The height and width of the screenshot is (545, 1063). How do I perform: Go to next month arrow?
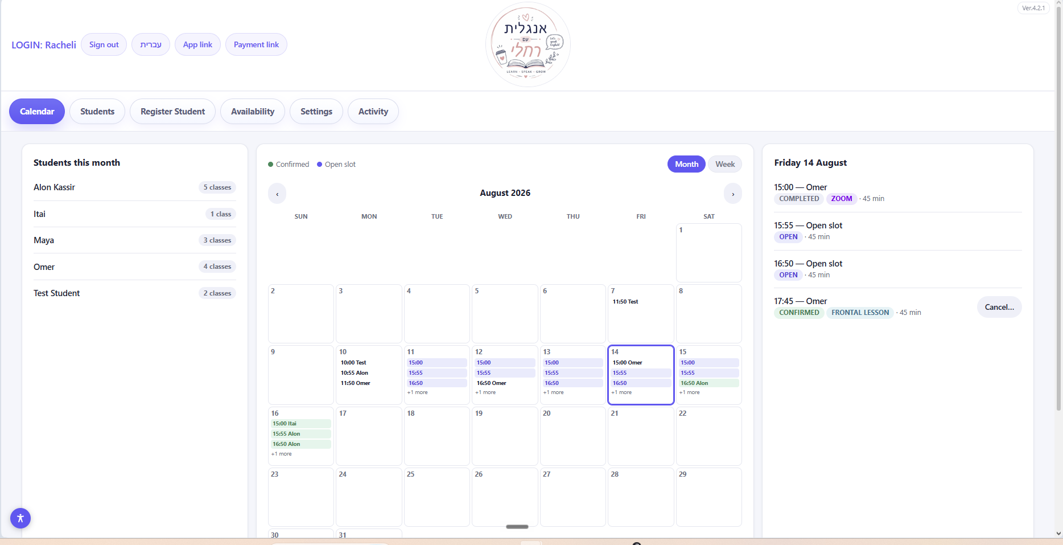(733, 194)
